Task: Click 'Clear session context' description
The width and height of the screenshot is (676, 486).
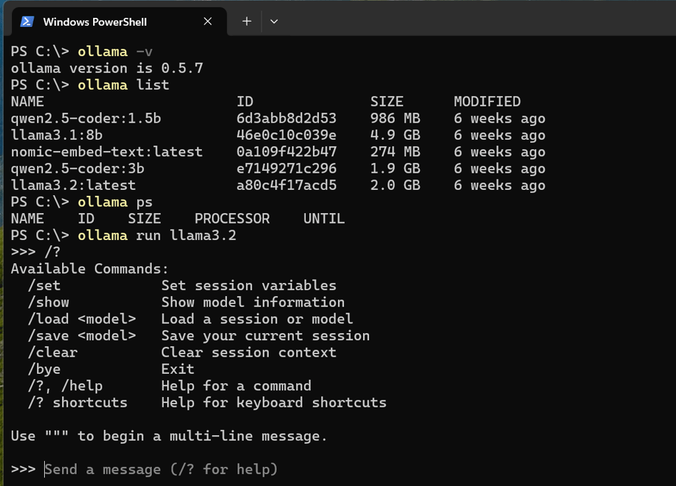Action: point(249,353)
